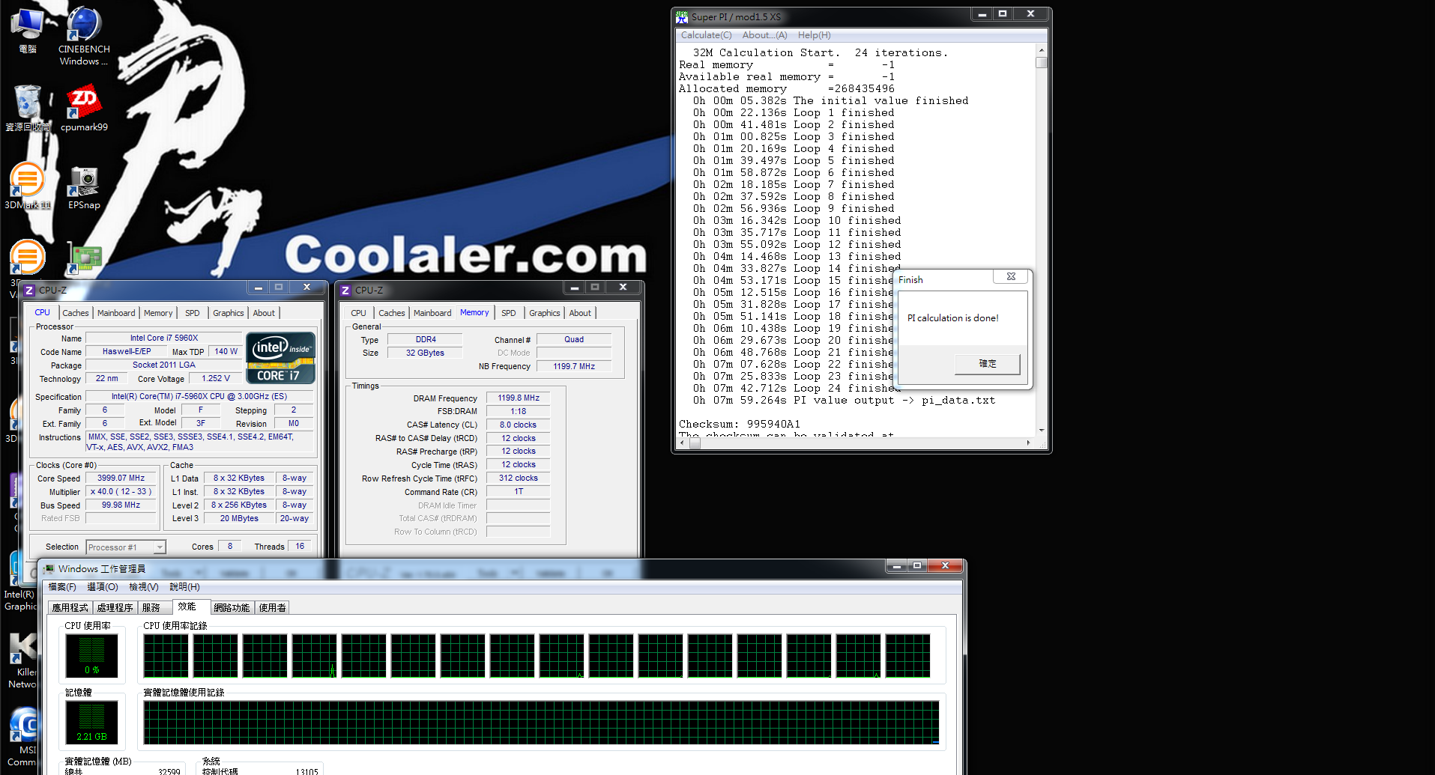The height and width of the screenshot is (775, 1435).
Task: Click the NB Frequency 1199.7 MHz value
Action: pyautogui.click(x=574, y=366)
